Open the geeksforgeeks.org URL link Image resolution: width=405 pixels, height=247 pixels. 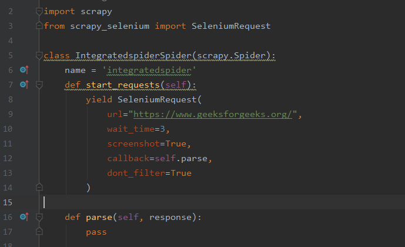tap(213, 114)
